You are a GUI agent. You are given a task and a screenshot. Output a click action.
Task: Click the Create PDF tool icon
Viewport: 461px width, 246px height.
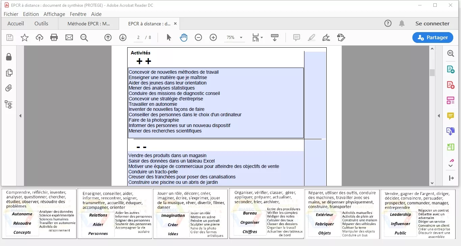[451, 85]
